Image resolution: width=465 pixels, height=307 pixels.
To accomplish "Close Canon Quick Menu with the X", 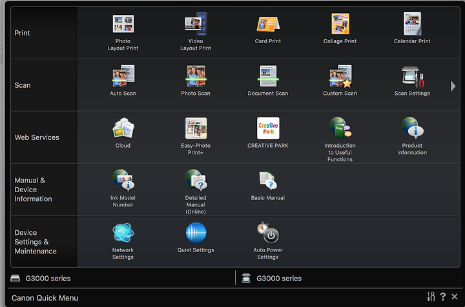I will point(454,296).
